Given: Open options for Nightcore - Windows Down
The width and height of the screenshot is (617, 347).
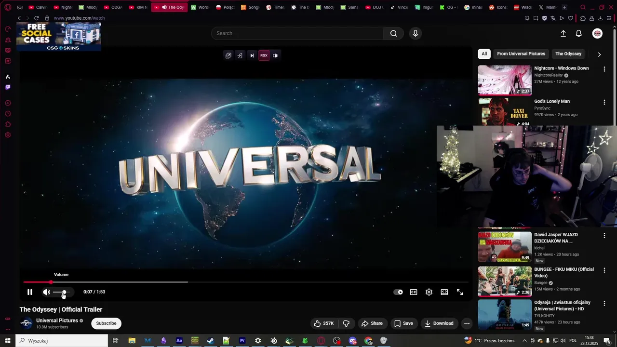Looking at the screenshot, I should 604,69.
